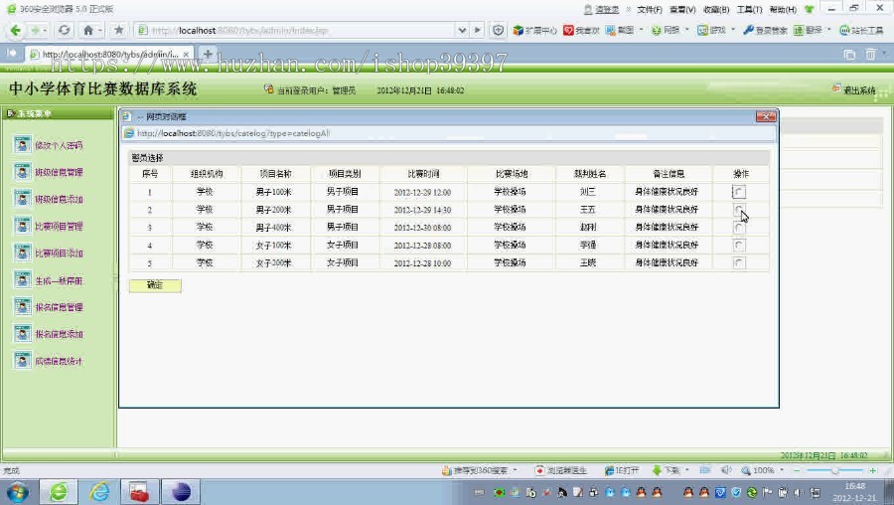Open the Windows Start button
This screenshot has height=505, width=894.
18,492
